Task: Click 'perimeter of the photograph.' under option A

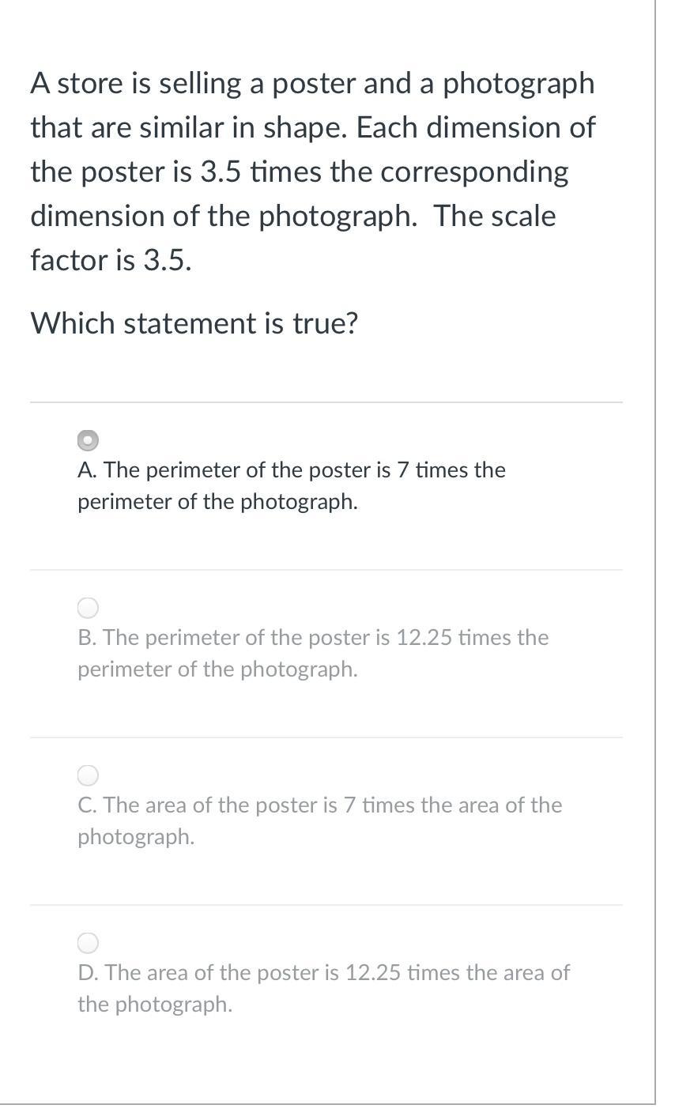Action: (x=217, y=502)
